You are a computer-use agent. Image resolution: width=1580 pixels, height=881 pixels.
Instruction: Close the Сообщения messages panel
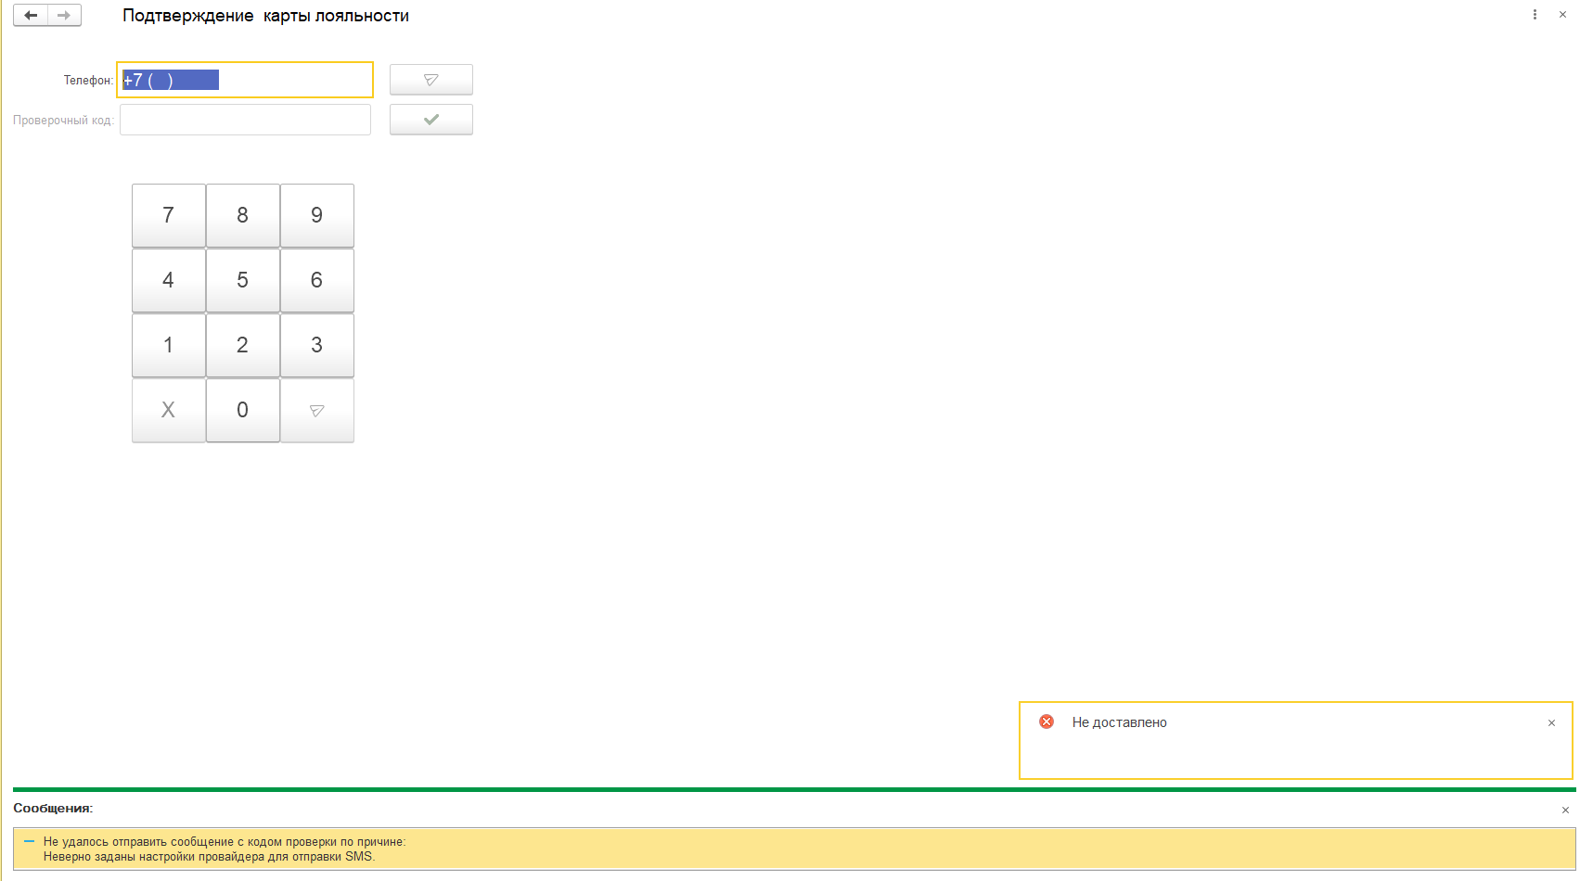coord(1565,810)
